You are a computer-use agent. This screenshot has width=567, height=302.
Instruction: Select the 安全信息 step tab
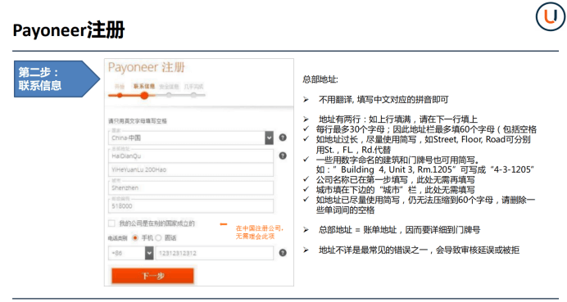pyautogui.click(x=169, y=87)
